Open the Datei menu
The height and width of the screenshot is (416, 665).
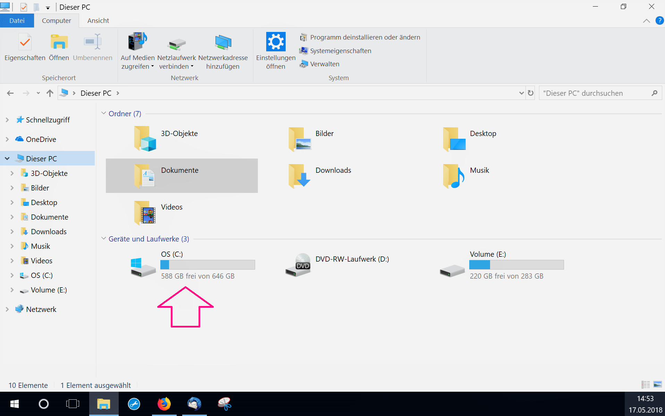pyautogui.click(x=17, y=20)
